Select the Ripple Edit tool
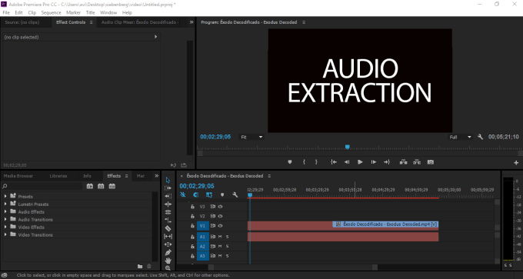Screen dimensions: 523x279 coord(168,204)
